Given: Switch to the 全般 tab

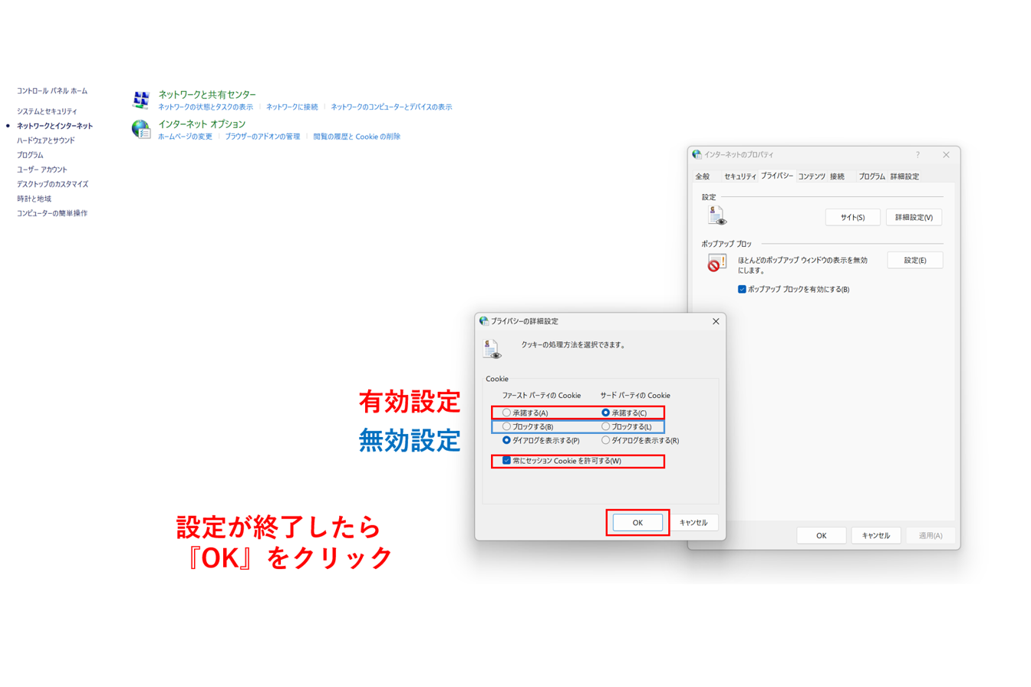Looking at the screenshot, I should (703, 176).
